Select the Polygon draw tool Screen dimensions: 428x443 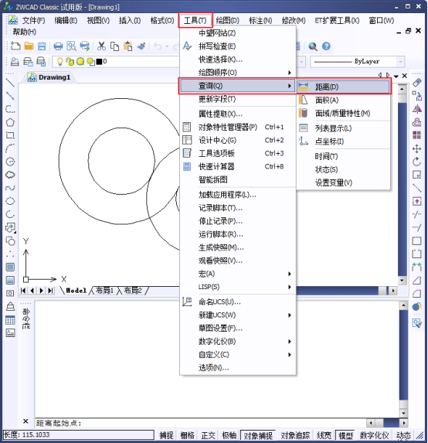pos(10,122)
